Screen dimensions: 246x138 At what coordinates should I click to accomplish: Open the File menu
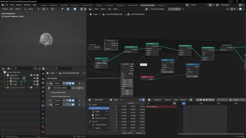(x=7, y=5)
